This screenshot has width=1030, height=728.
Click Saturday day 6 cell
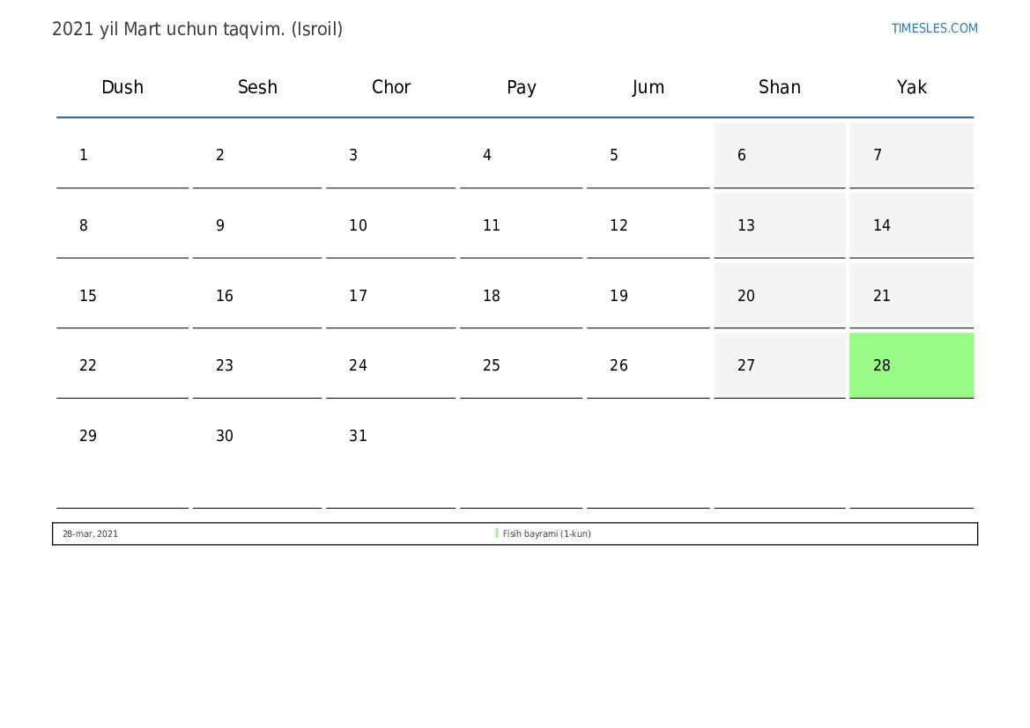pyautogui.click(x=780, y=155)
